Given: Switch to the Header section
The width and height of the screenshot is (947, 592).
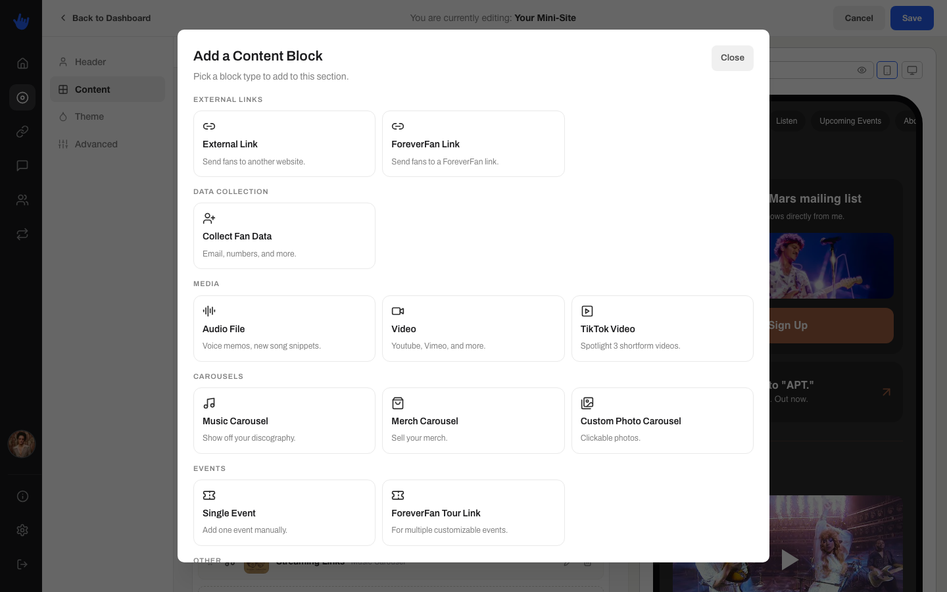Looking at the screenshot, I should [x=107, y=62].
